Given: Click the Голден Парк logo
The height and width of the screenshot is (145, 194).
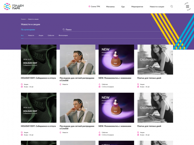Looking at the screenshot, I should (x=14, y=7).
